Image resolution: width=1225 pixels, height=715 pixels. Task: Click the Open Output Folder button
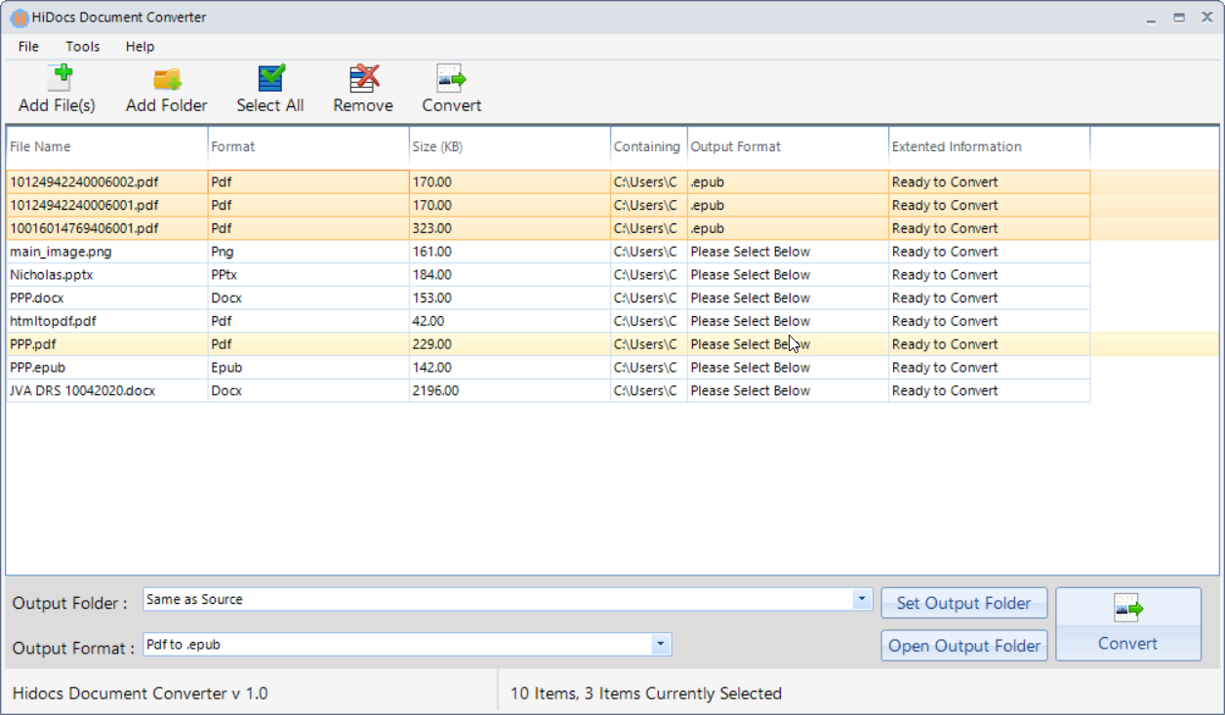point(963,645)
